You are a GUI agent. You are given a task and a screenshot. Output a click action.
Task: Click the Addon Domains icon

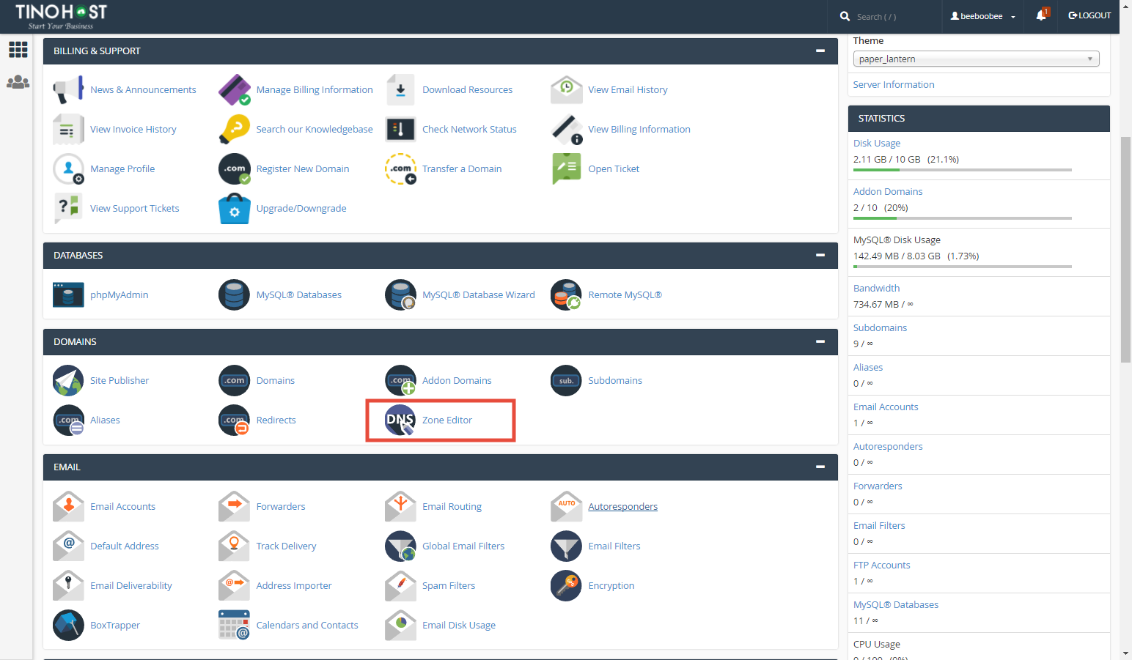click(x=400, y=381)
